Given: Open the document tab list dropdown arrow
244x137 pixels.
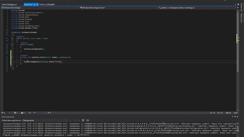Looking at the screenshot, I should 236,5.
